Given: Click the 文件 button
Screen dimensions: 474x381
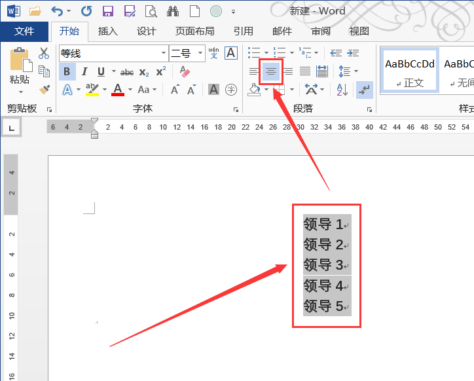Looking at the screenshot, I should 24,31.
